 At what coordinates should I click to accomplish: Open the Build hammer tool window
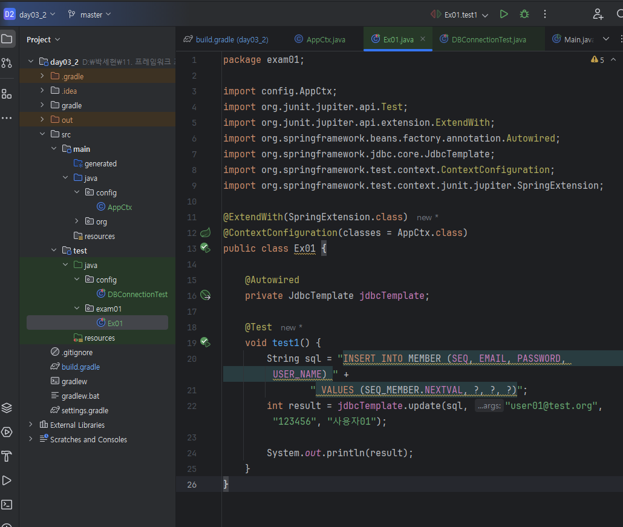point(7,456)
